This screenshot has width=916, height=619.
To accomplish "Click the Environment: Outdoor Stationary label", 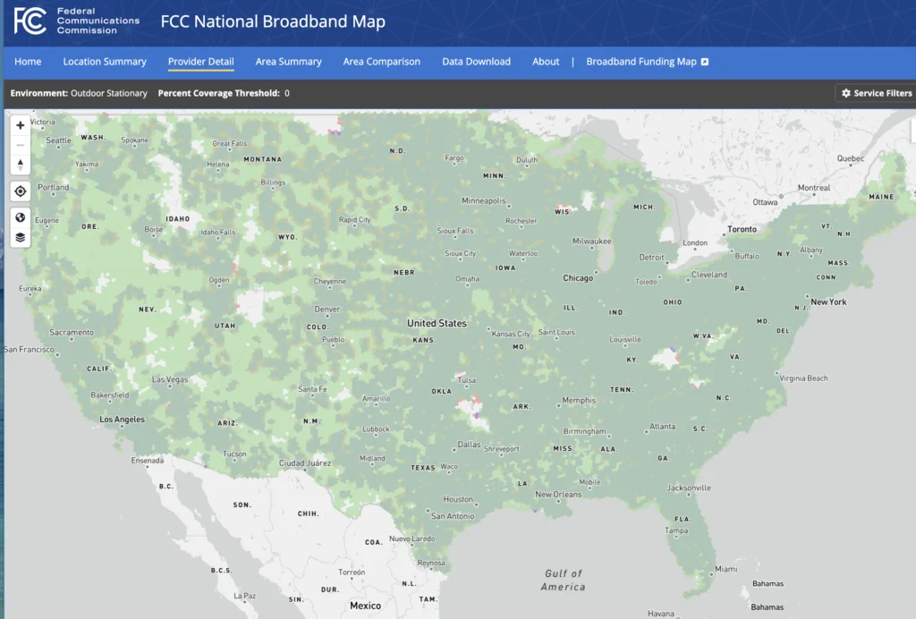I will [79, 93].
